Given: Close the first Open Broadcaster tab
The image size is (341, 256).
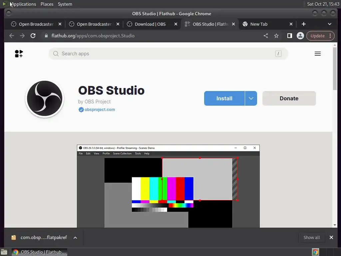Looking at the screenshot, I should point(60,24).
